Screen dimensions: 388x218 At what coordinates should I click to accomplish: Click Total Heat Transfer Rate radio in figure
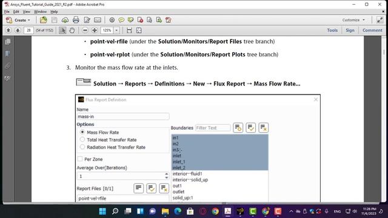click(x=82, y=140)
